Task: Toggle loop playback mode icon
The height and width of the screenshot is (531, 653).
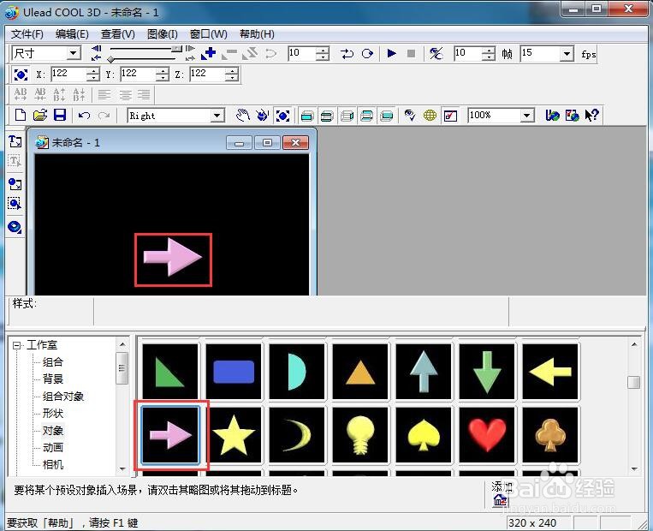Action: pos(367,54)
